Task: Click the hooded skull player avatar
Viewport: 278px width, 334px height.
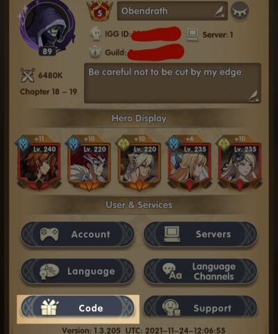Action: [47, 26]
